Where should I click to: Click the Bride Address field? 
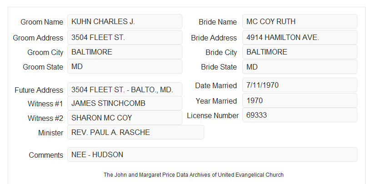pyautogui.click(x=300, y=37)
